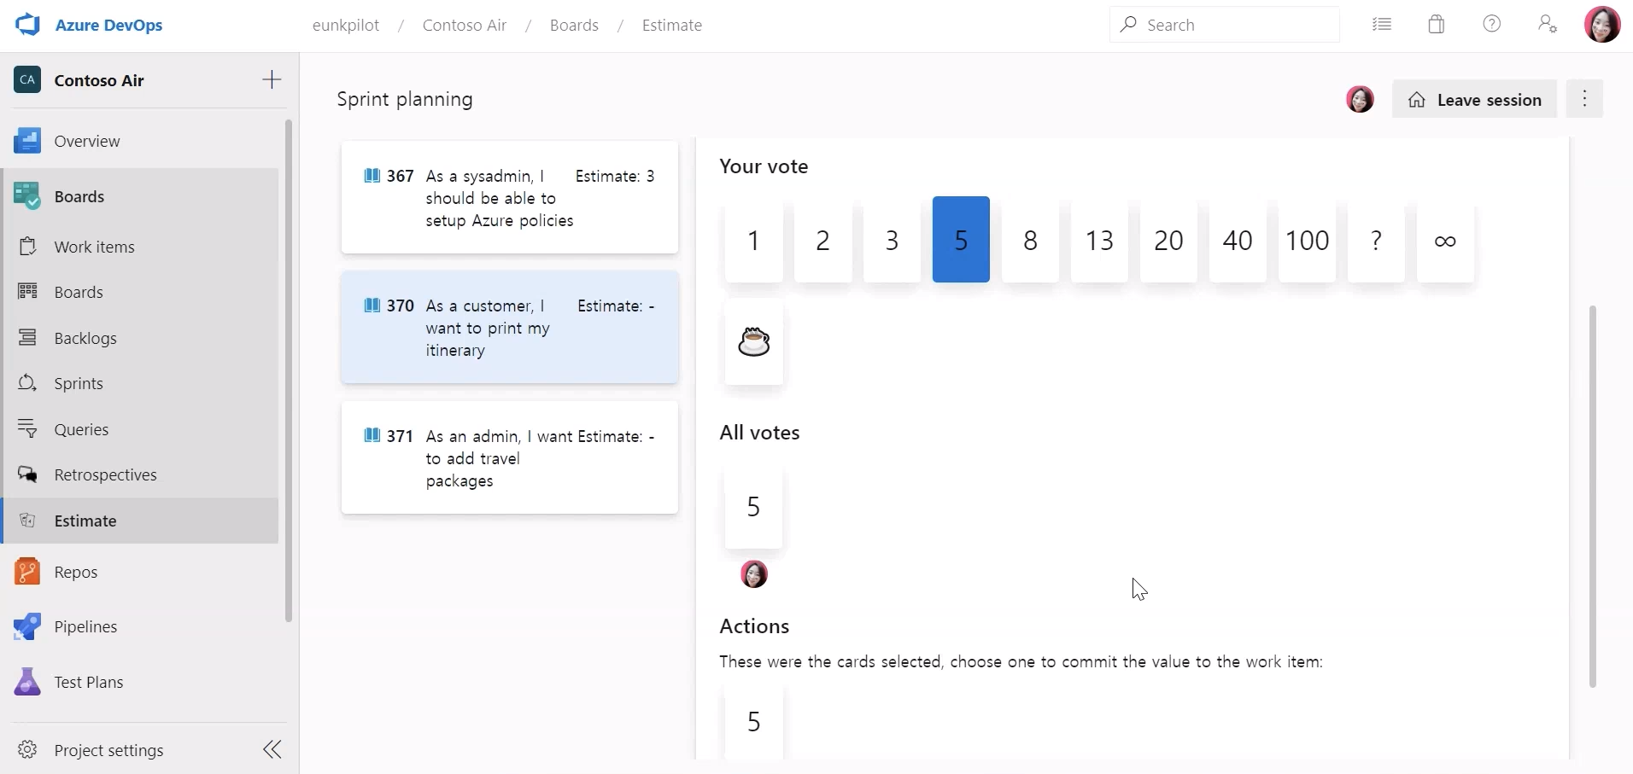Click the Backlogs icon in sidebar

click(x=27, y=338)
